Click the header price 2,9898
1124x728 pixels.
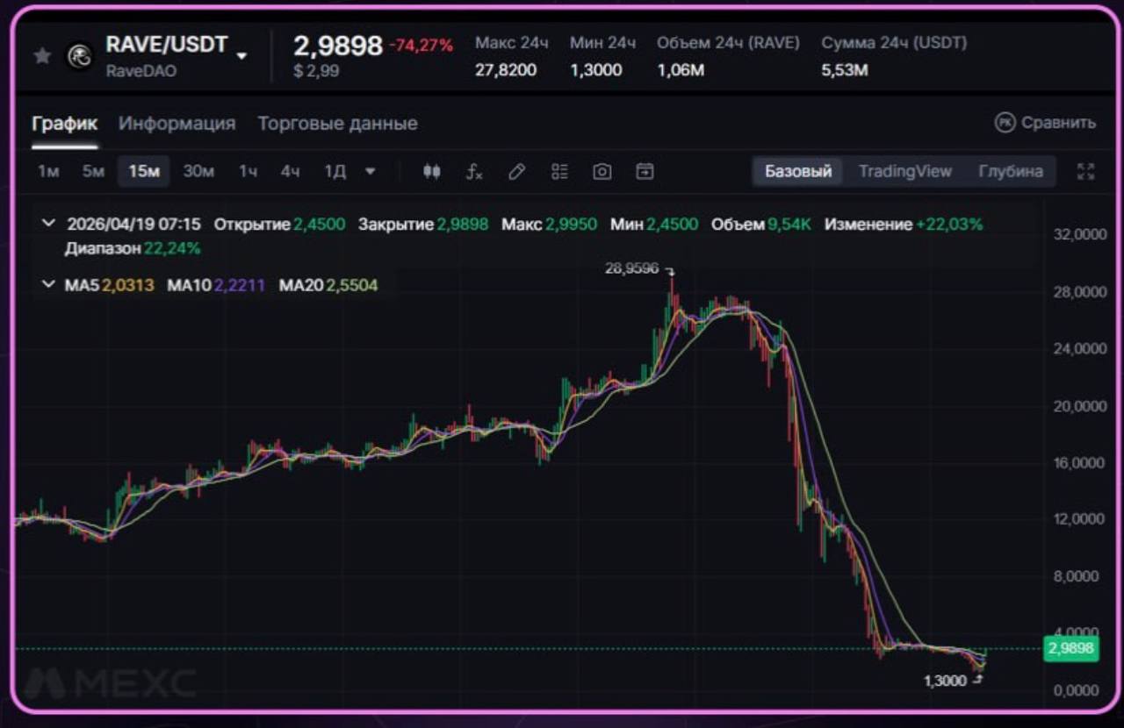coord(338,46)
